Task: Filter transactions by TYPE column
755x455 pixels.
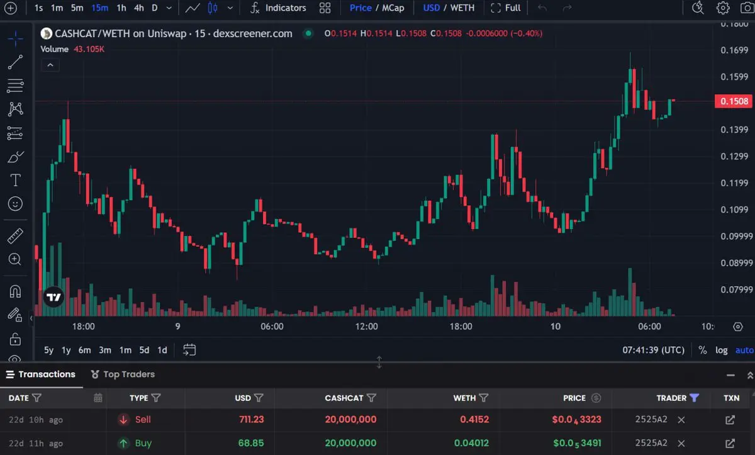Action: 156,398
